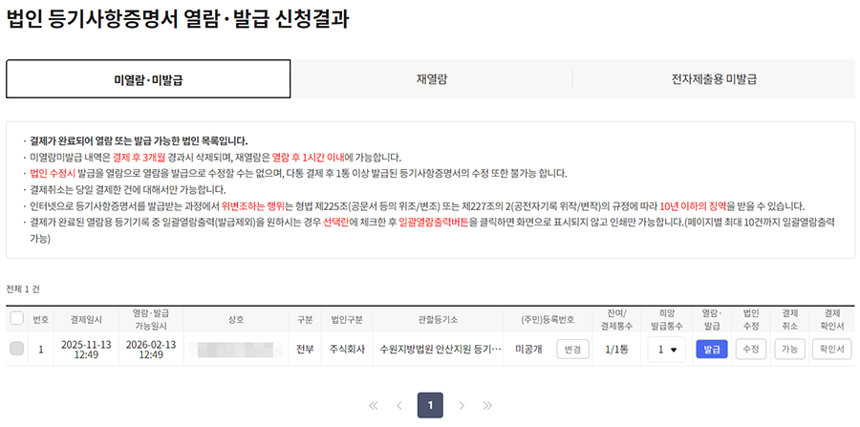Open the 전자제출용 미발급 tab

click(x=714, y=79)
